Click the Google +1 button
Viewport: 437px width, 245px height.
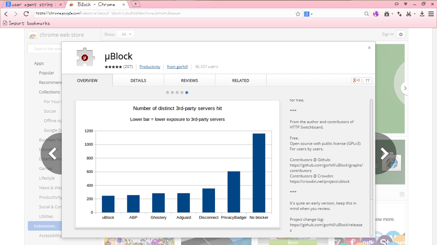click(356, 80)
